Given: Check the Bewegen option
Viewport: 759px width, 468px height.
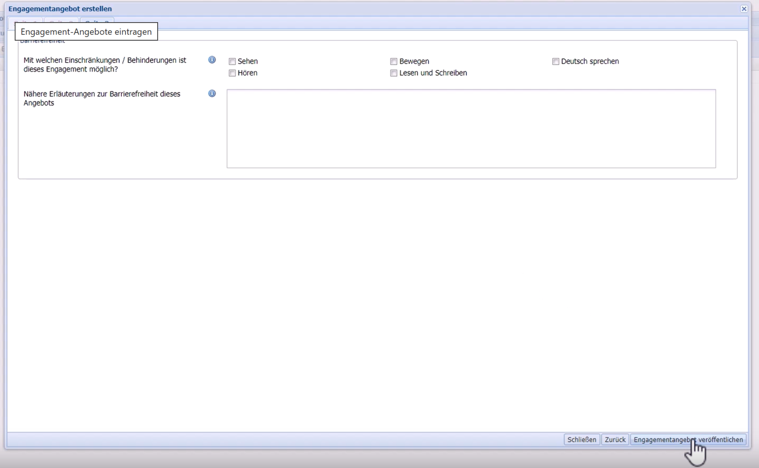Looking at the screenshot, I should (x=394, y=61).
